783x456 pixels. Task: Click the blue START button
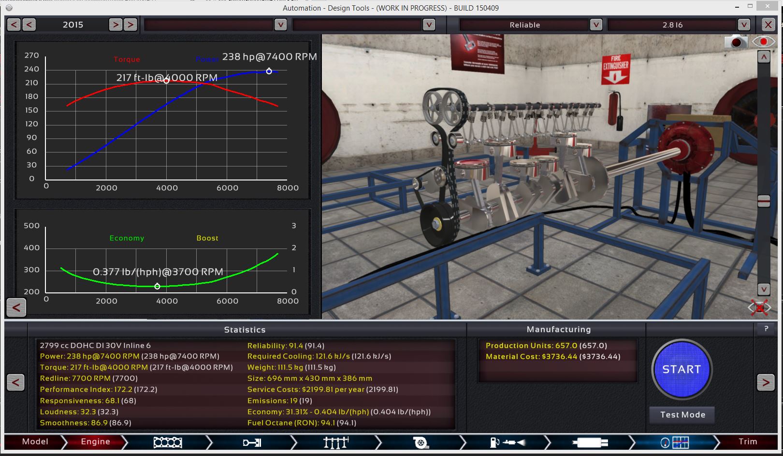[681, 370]
